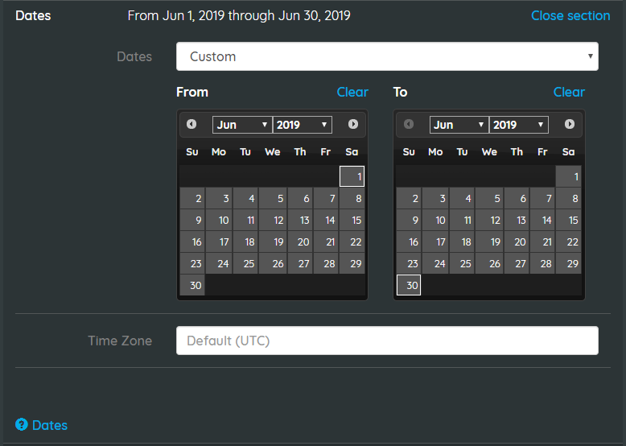626x446 pixels.
Task: Advance to next month in To calendar
Action: (x=570, y=124)
